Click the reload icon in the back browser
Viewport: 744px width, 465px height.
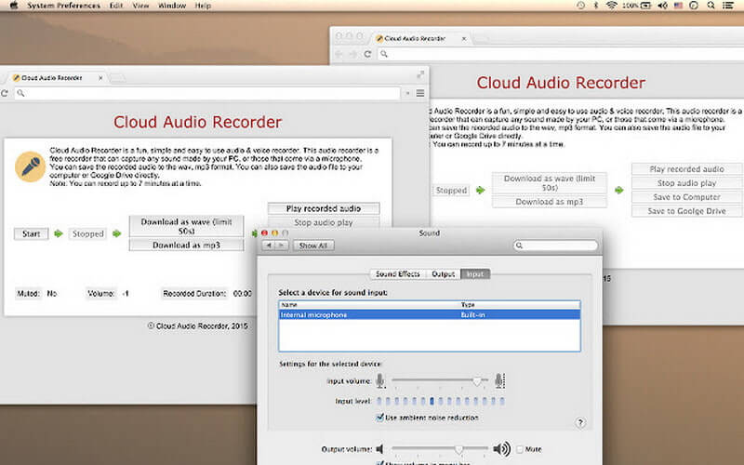pyautogui.click(x=368, y=55)
